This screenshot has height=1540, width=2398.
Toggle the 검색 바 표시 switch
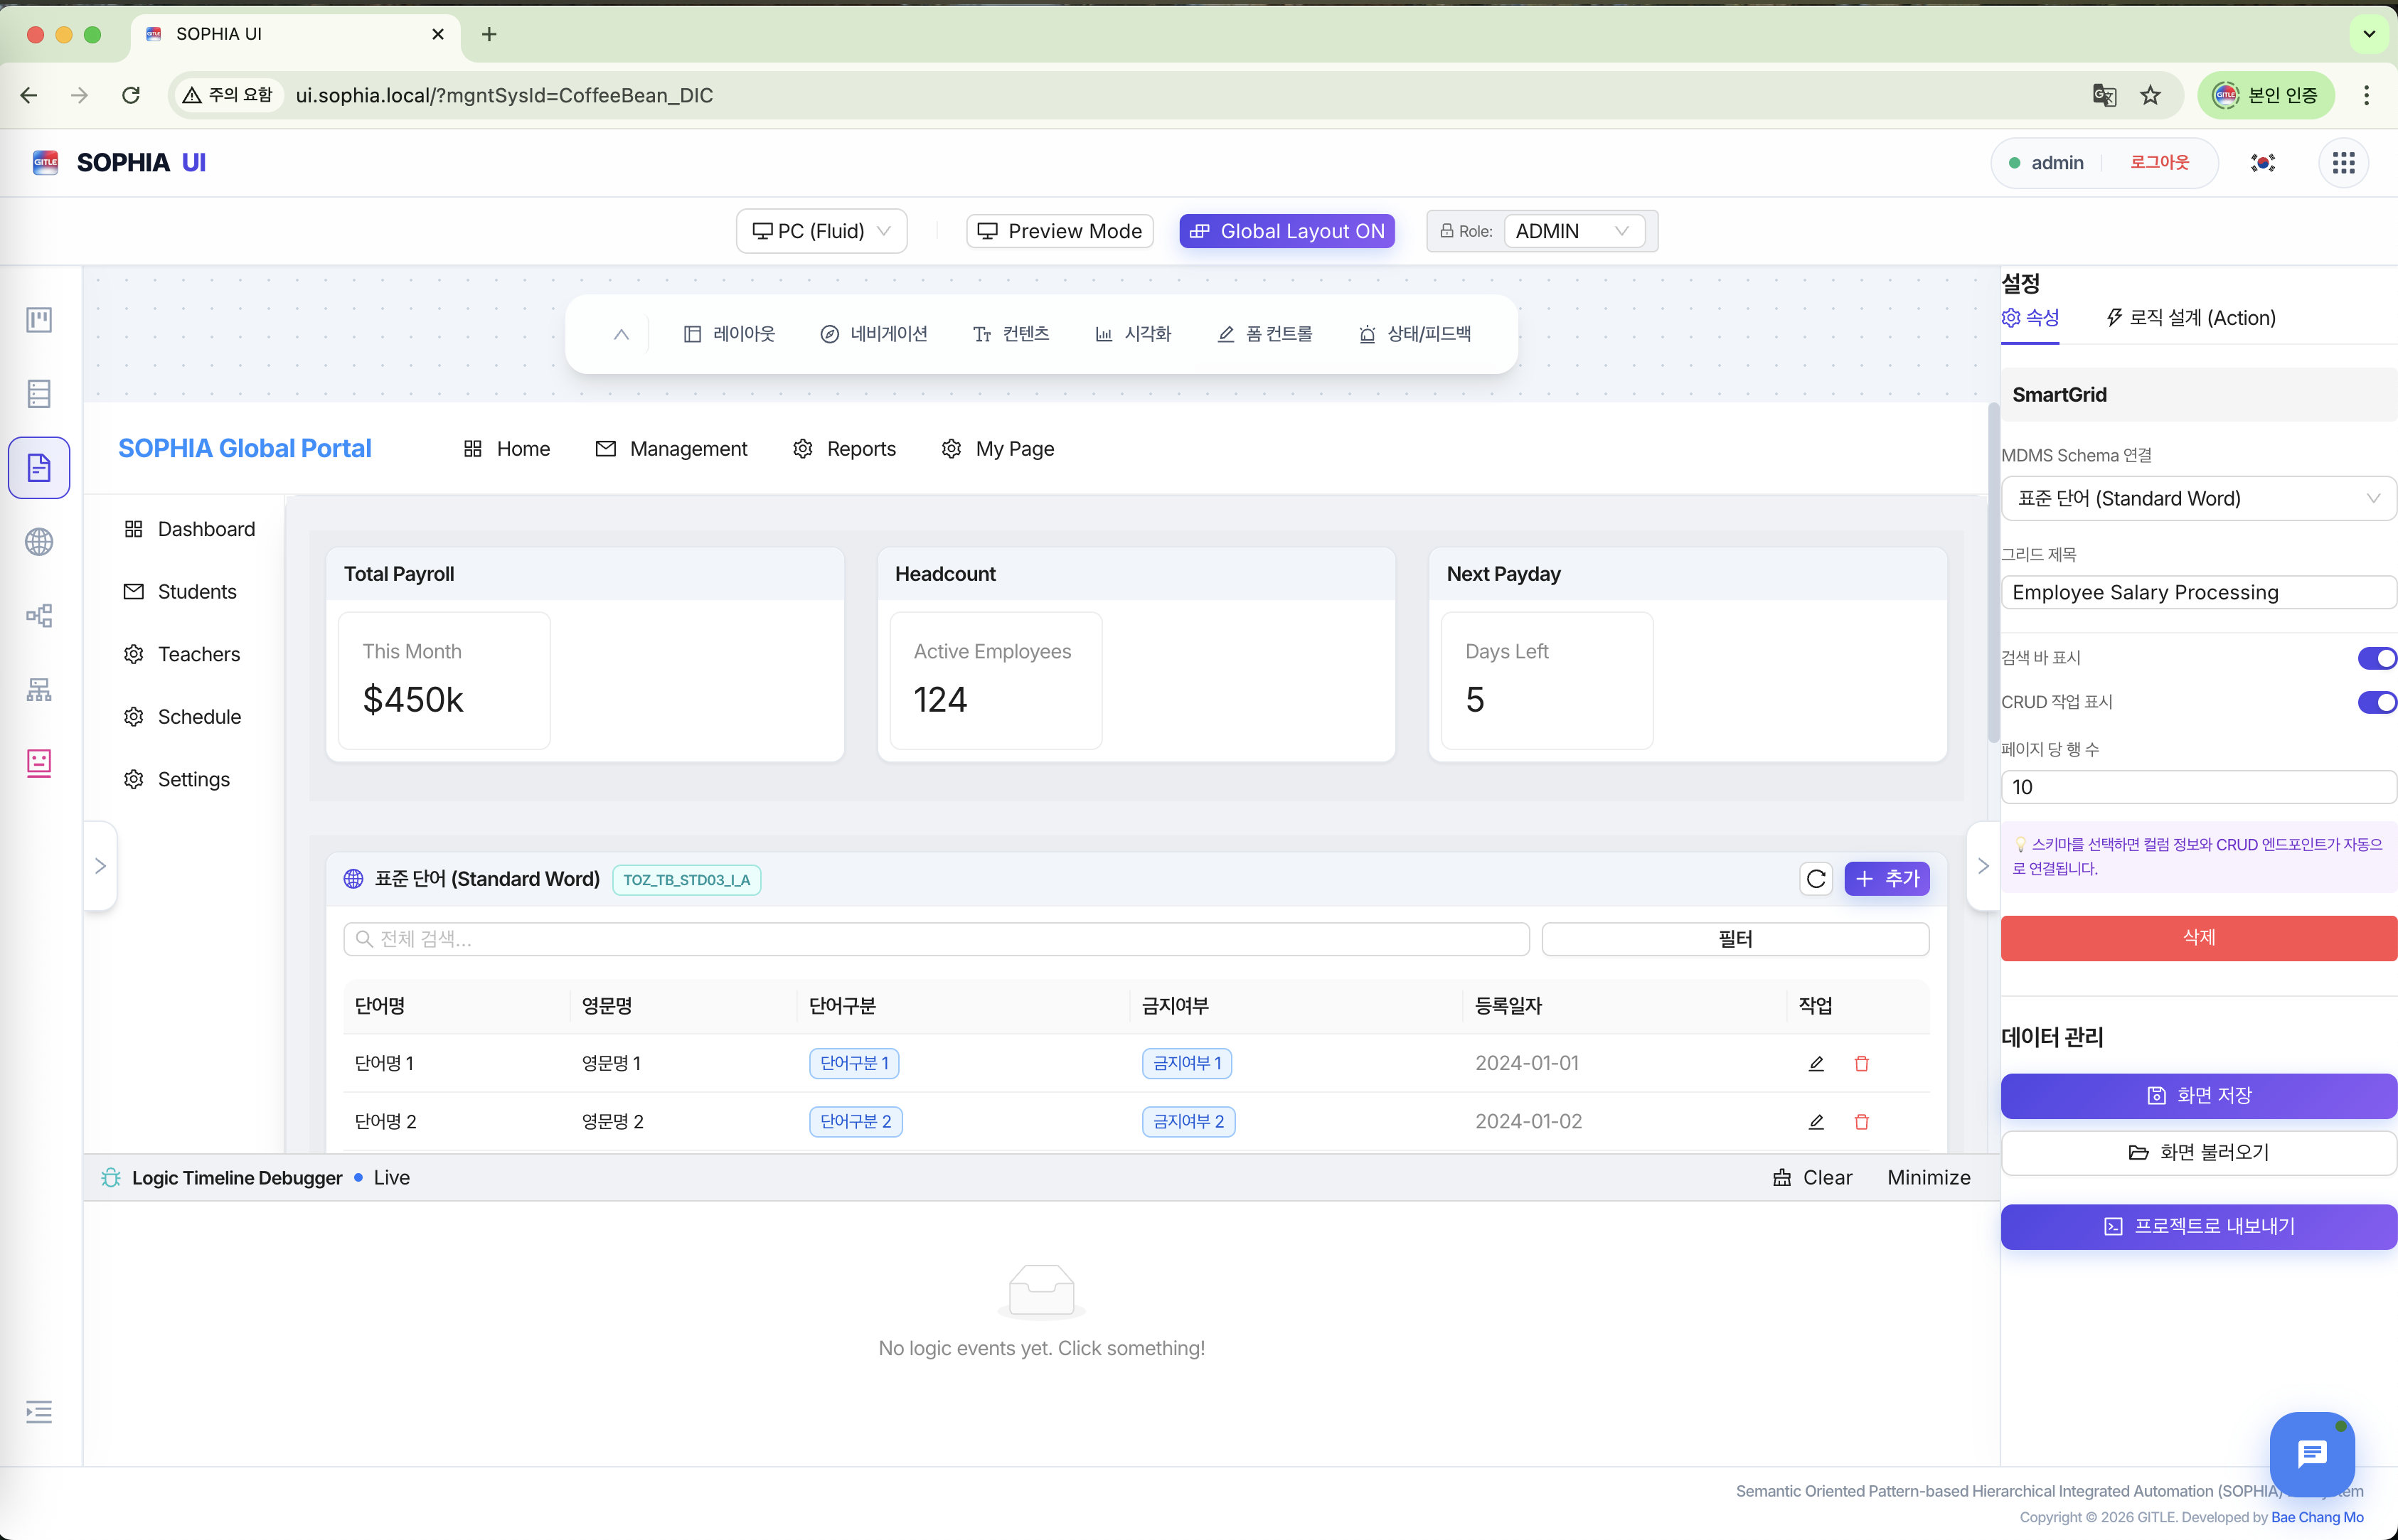click(x=2377, y=658)
